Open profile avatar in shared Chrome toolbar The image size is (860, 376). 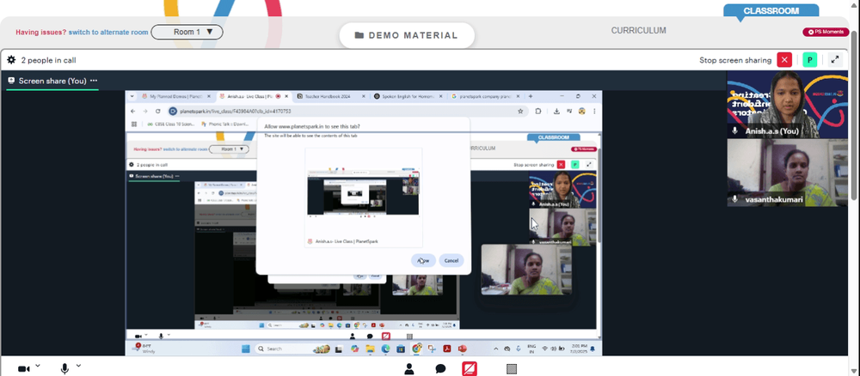tap(582, 111)
